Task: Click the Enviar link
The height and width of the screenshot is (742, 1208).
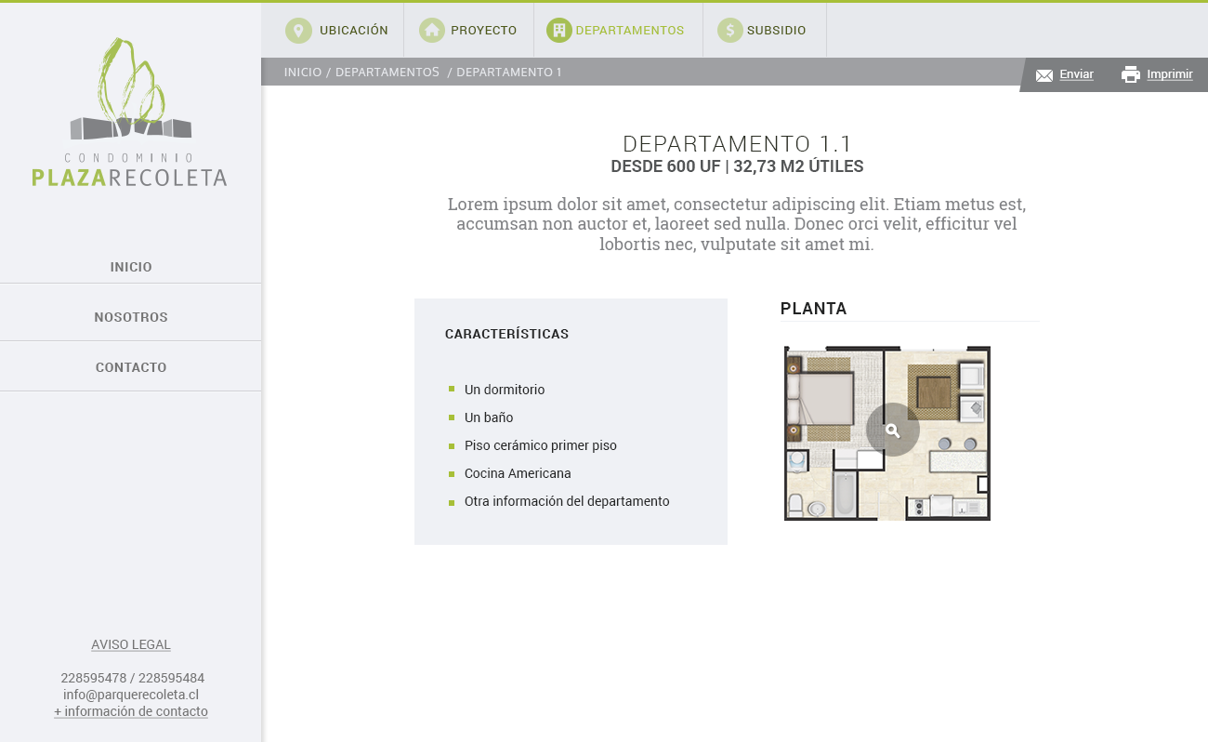Action: point(1076,74)
